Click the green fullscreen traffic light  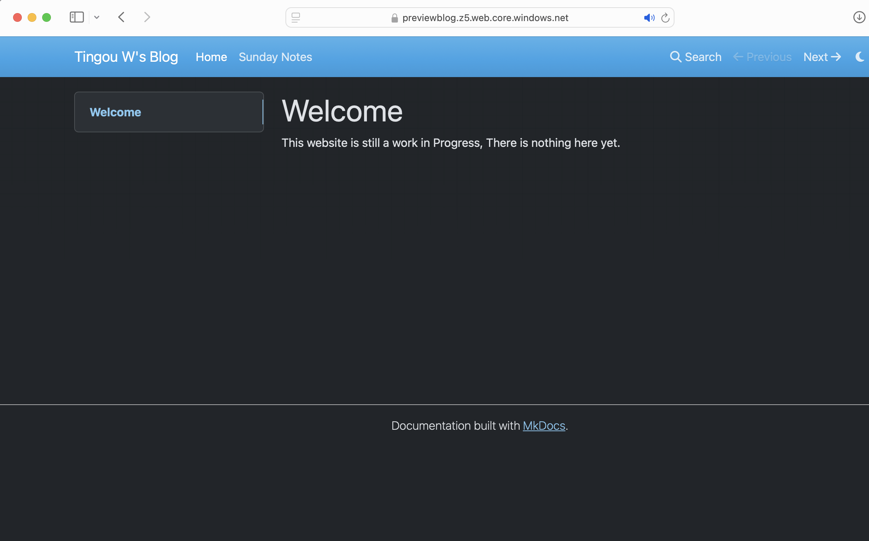pyautogui.click(x=47, y=17)
